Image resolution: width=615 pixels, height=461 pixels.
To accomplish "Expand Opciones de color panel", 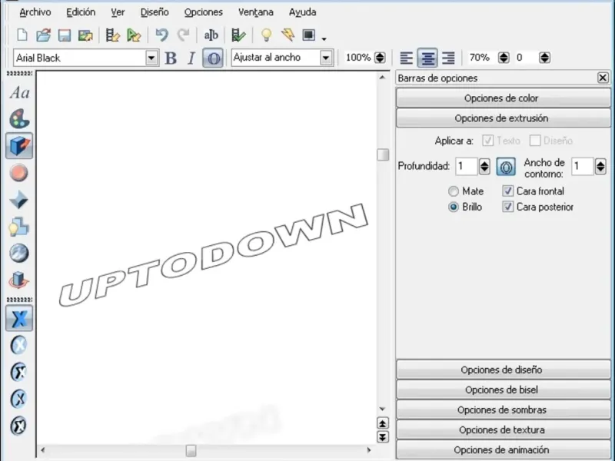I will tap(504, 98).
